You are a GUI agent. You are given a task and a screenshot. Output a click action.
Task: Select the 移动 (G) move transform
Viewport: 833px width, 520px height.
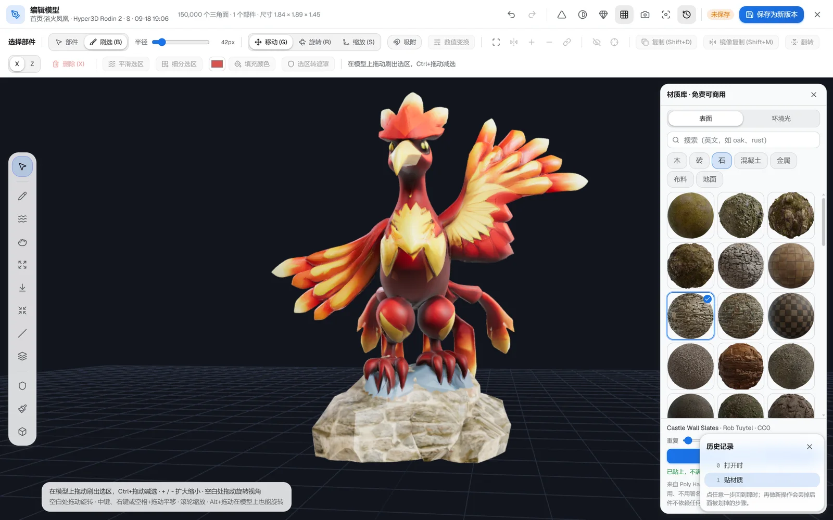271,42
